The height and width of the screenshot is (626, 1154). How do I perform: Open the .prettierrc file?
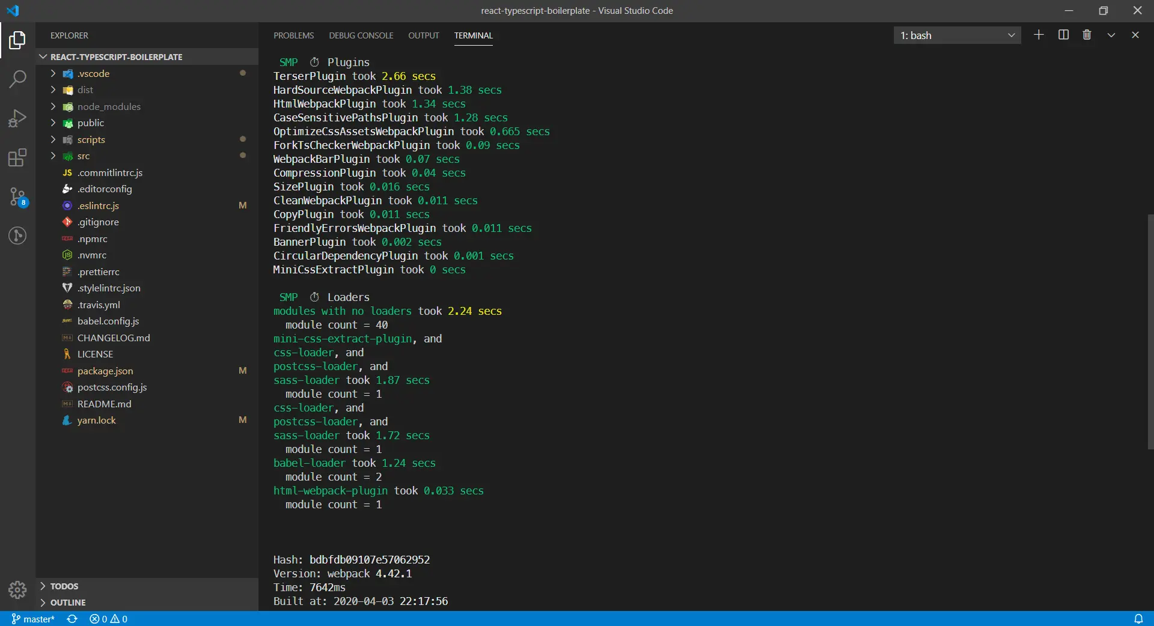click(147, 272)
